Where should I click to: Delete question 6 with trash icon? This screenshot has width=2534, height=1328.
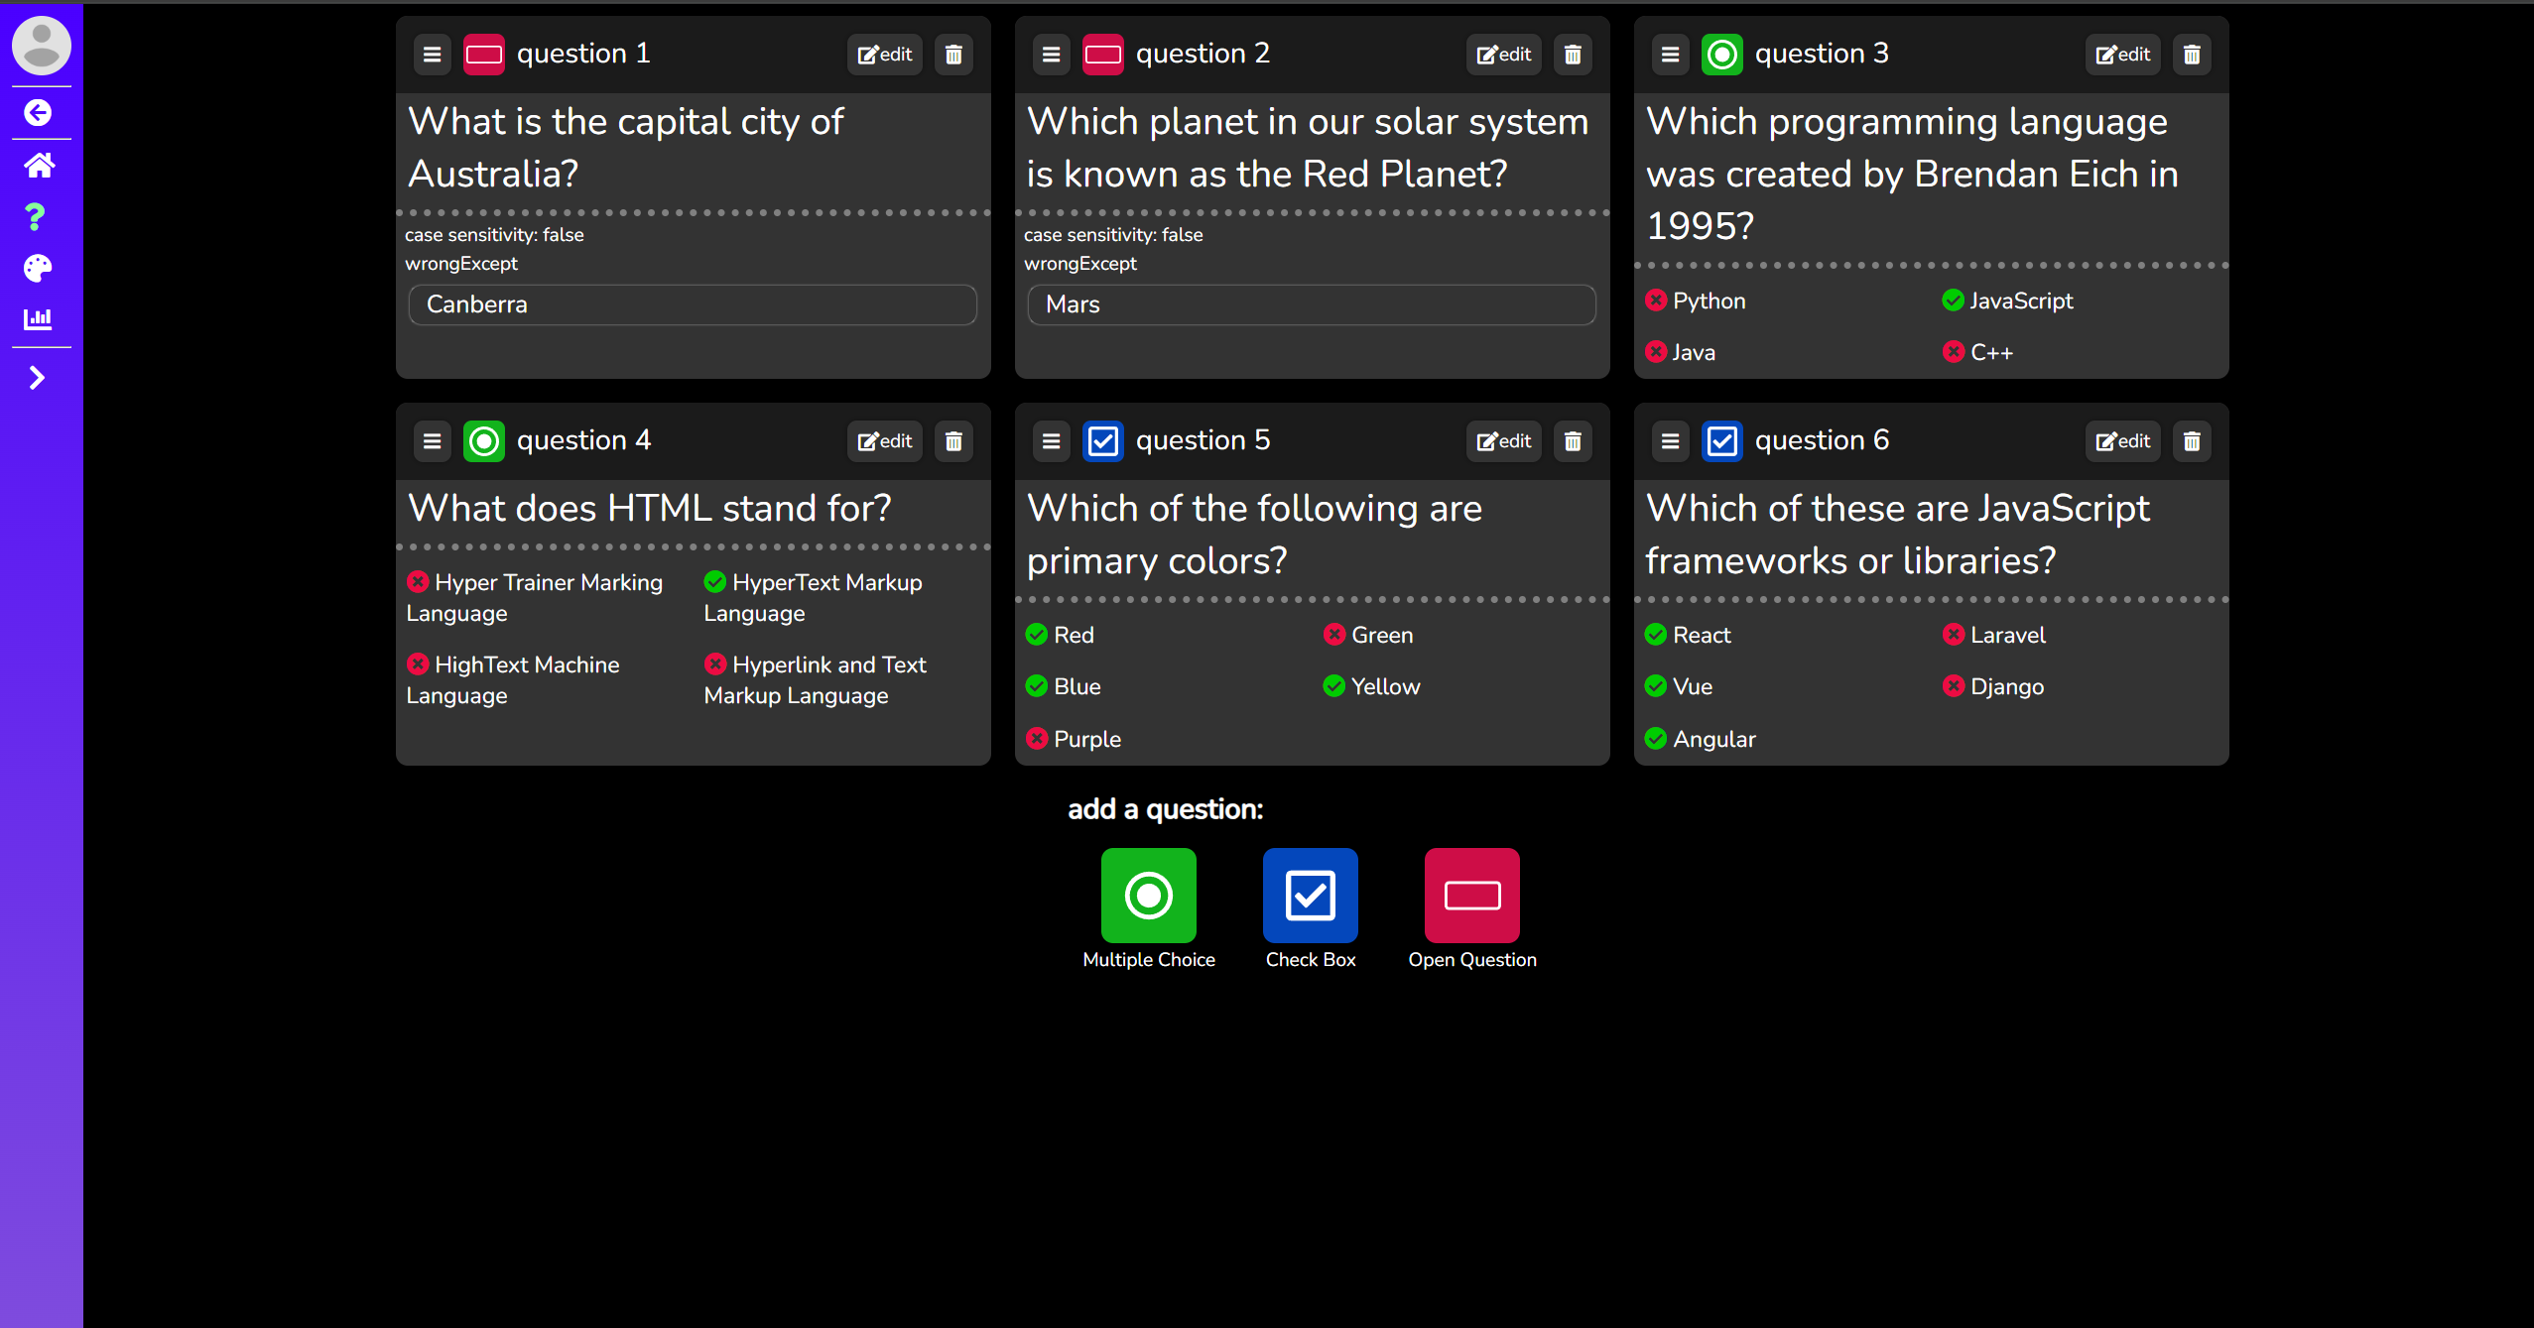[x=2192, y=441]
